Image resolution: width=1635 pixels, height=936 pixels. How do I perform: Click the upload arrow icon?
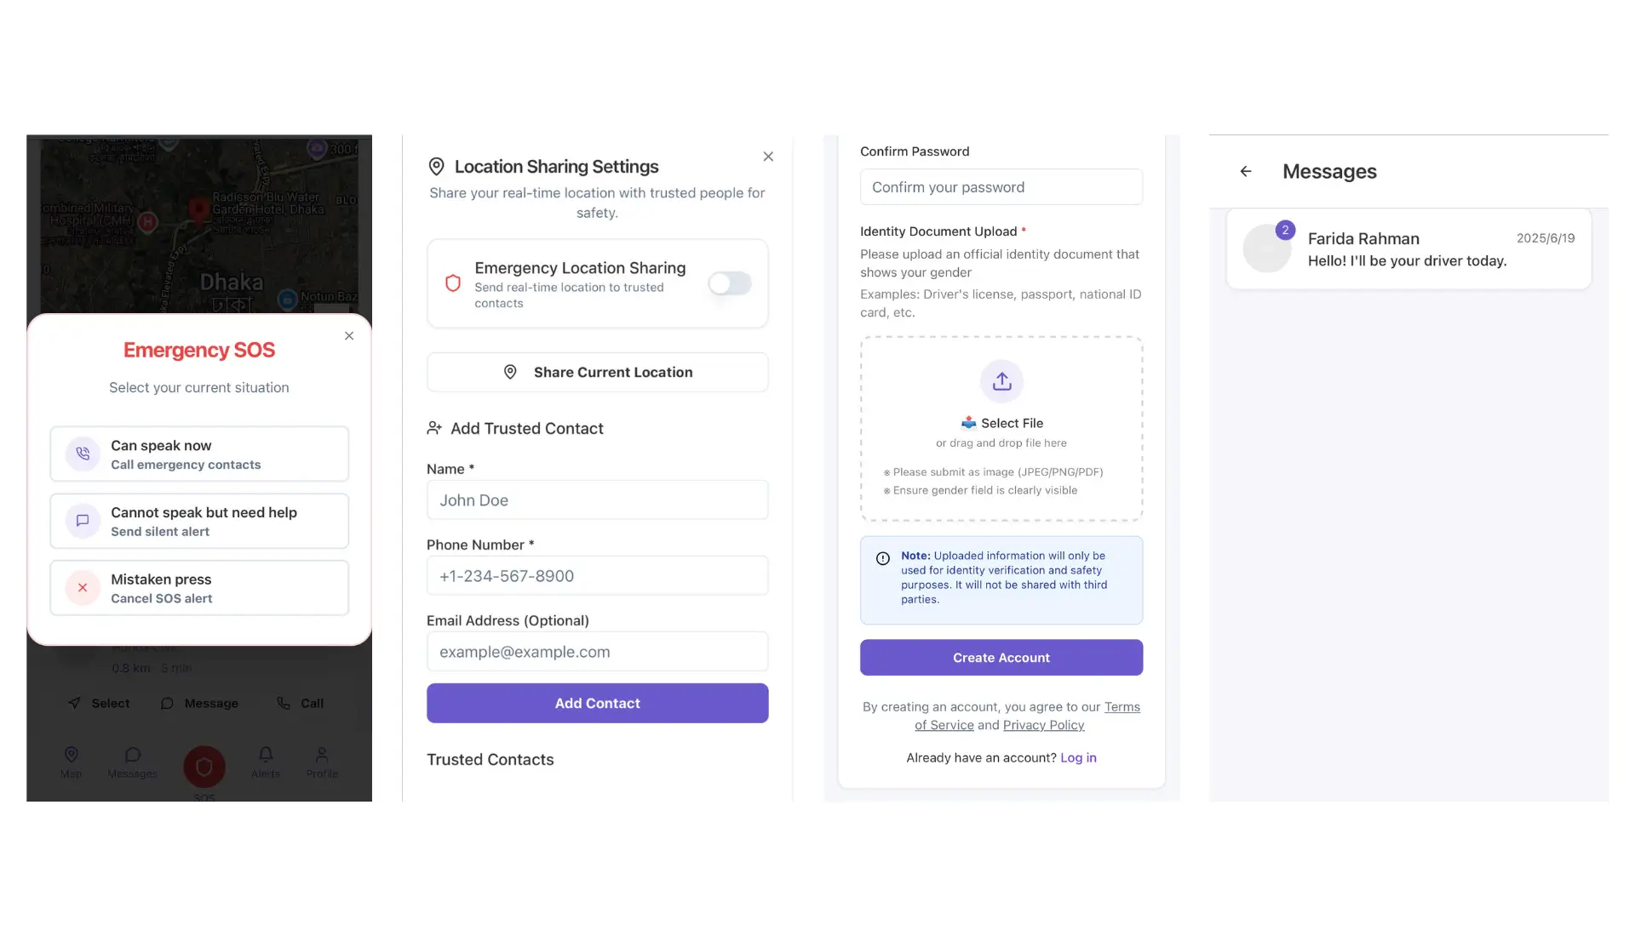pyautogui.click(x=1001, y=381)
